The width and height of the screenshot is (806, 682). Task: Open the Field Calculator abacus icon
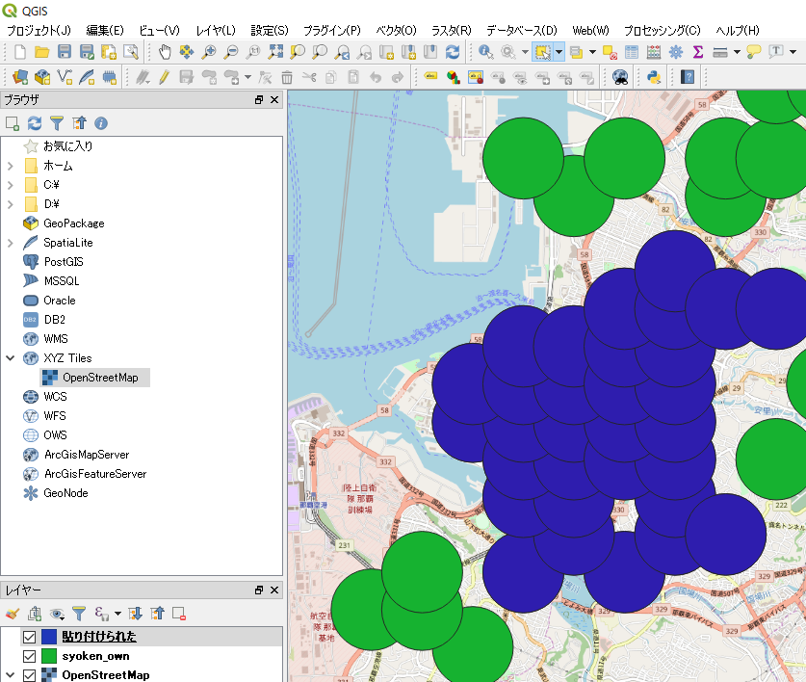pyautogui.click(x=654, y=51)
